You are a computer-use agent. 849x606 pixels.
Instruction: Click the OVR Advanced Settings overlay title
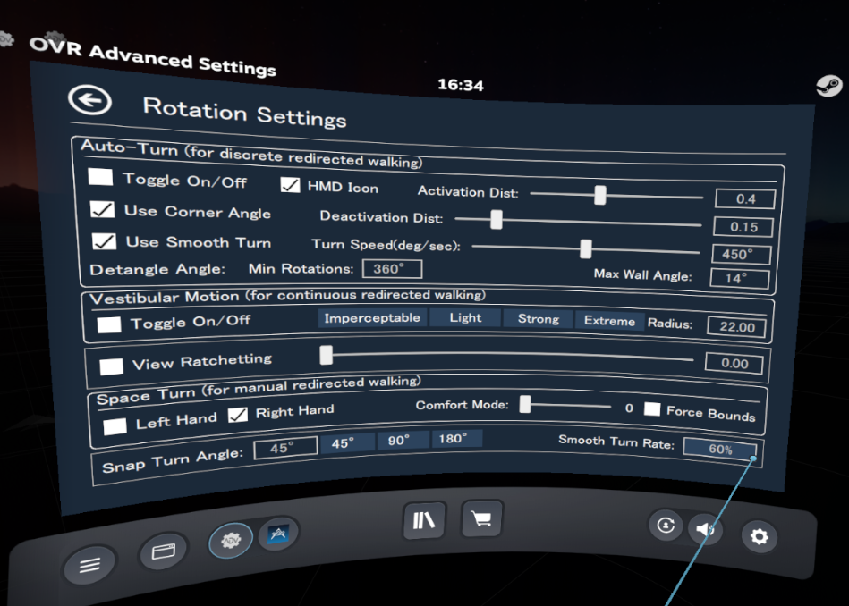[x=153, y=58]
